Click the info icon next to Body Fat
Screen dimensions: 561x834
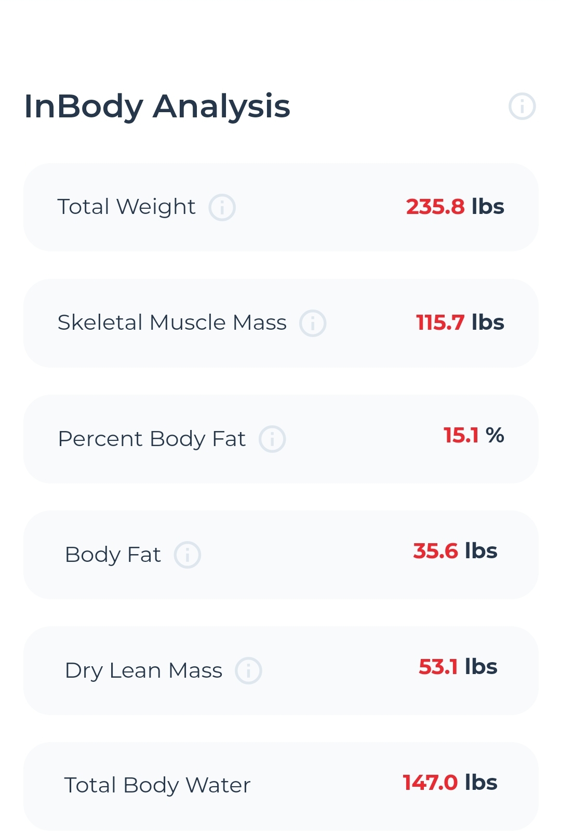[187, 555]
